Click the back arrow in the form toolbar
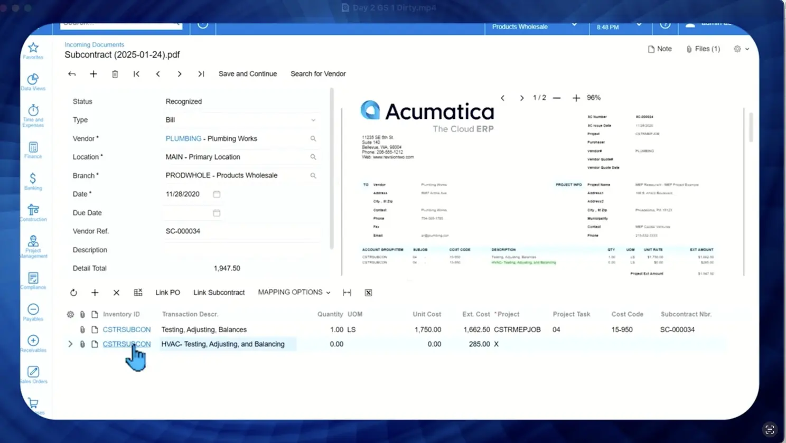Viewport: 786px width, 443px height. [72, 74]
